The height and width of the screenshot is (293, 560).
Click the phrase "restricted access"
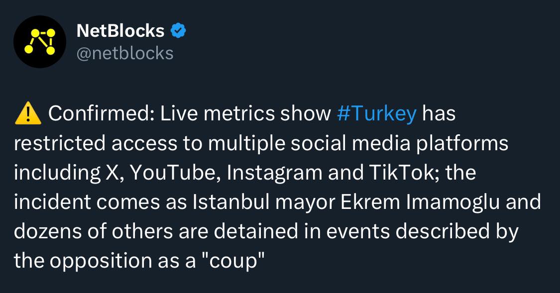pyautogui.click(x=96, y=143)
